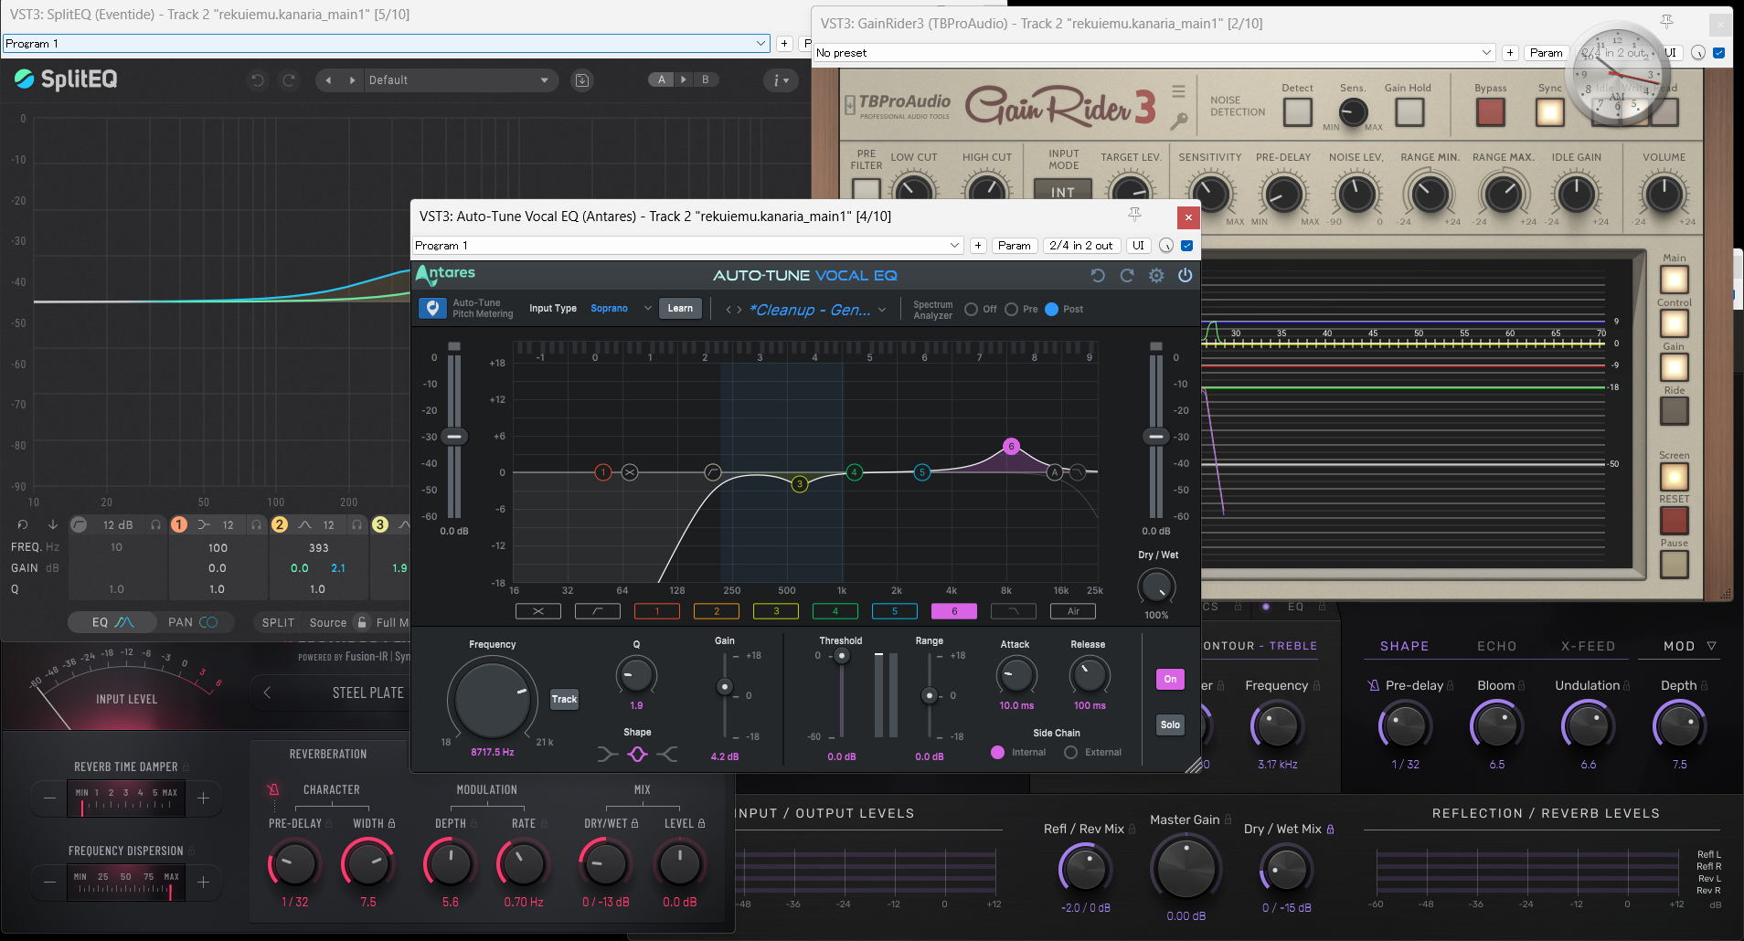Switch to the PAN tab in SplitEQ

click(x=192, y=622)
